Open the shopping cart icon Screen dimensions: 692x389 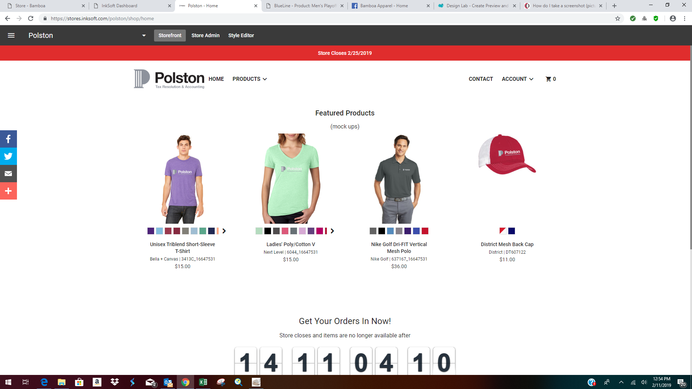click(550, 79)
